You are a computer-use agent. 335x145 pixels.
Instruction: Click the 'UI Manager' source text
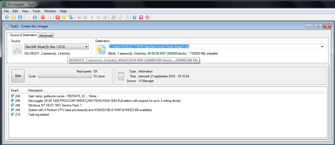(146, 81)
